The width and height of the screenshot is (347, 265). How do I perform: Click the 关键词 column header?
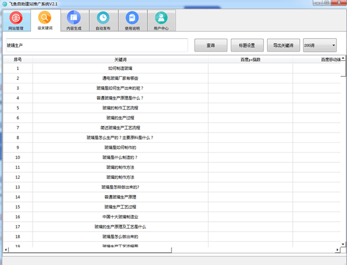coord(120,59)
